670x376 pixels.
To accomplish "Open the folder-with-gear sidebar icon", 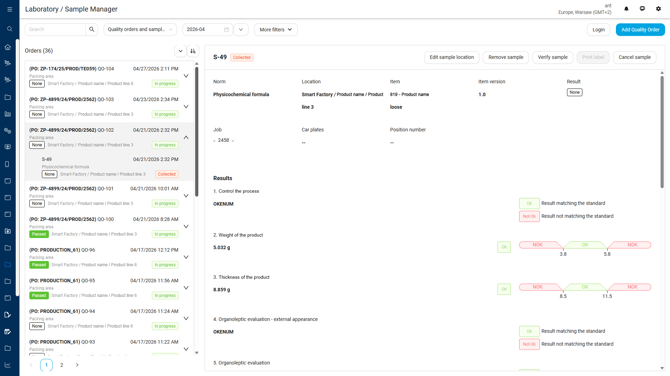I will [8, 231].
